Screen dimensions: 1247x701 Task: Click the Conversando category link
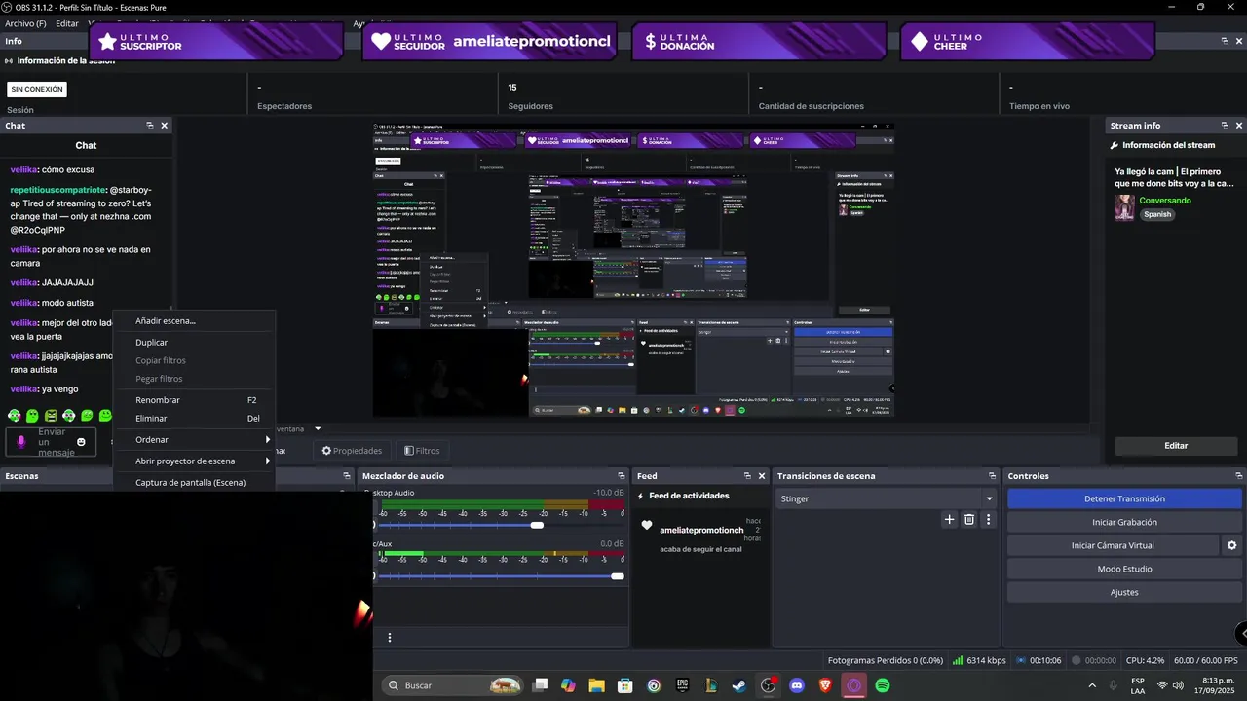click(1165, 201)
